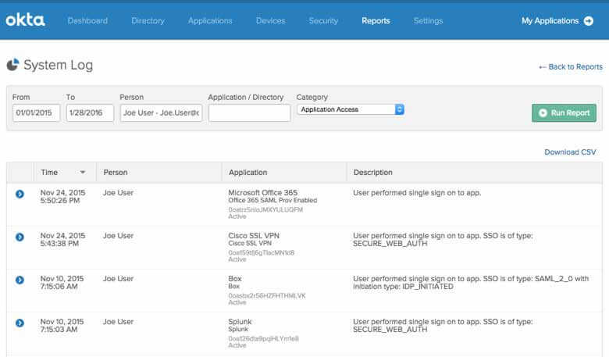Sort by Time column arrow
Image resolution: width=609 pixels, height=357 pixels.
click(x=83, y=173)
